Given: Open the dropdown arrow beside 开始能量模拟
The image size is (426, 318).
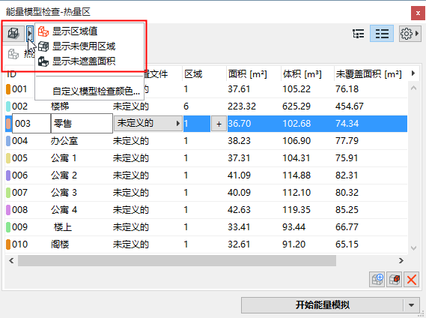Looking at the screenshot, I should tap(412, 305).
